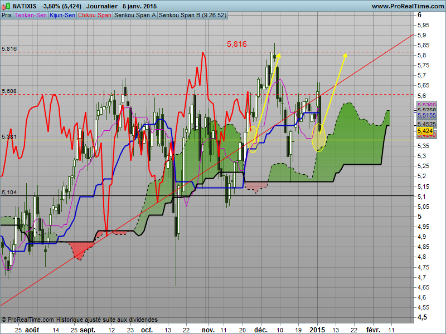
Task: Click the yellow 5,424 current price tag
Action: [x=425, y=131]
